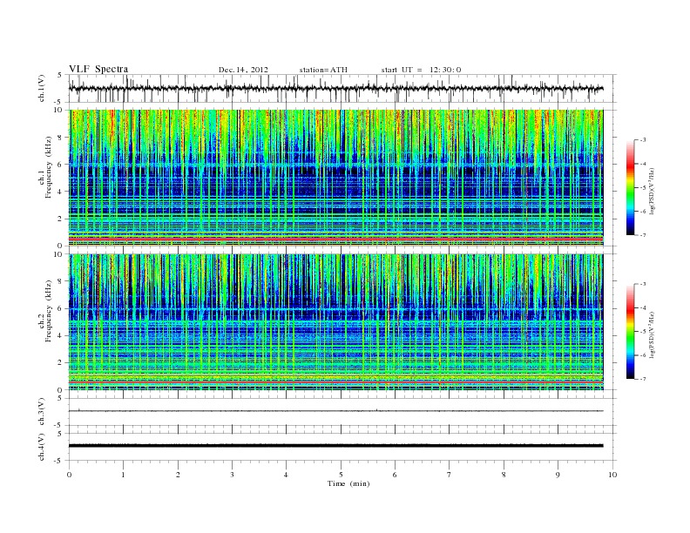Click the ch.2 colorbar 'log(PSD)(V²/Hz)' label
This screenshot has height=533, width=690.
coord(652,335)
